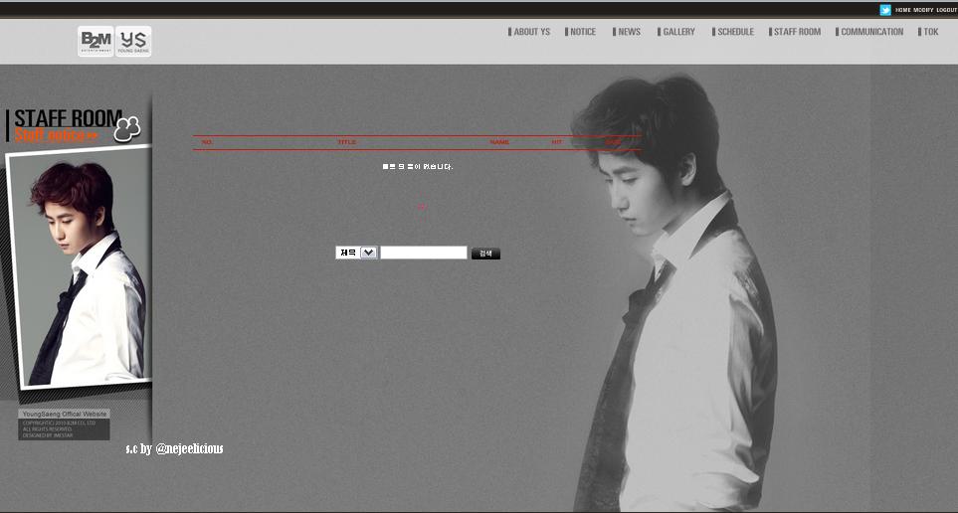Screen dimensions: 958x513
Task: Open the NOTICE menu item
Action: [x=580, y=32]
